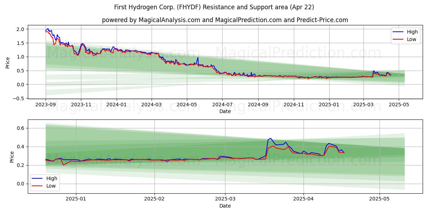Click the '2025-01' x-axis label on bottom chart
Screen dimensions: 428x214
(x=76, y=199)
